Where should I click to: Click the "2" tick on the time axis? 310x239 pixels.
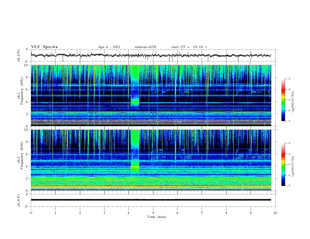coord(80,213)
